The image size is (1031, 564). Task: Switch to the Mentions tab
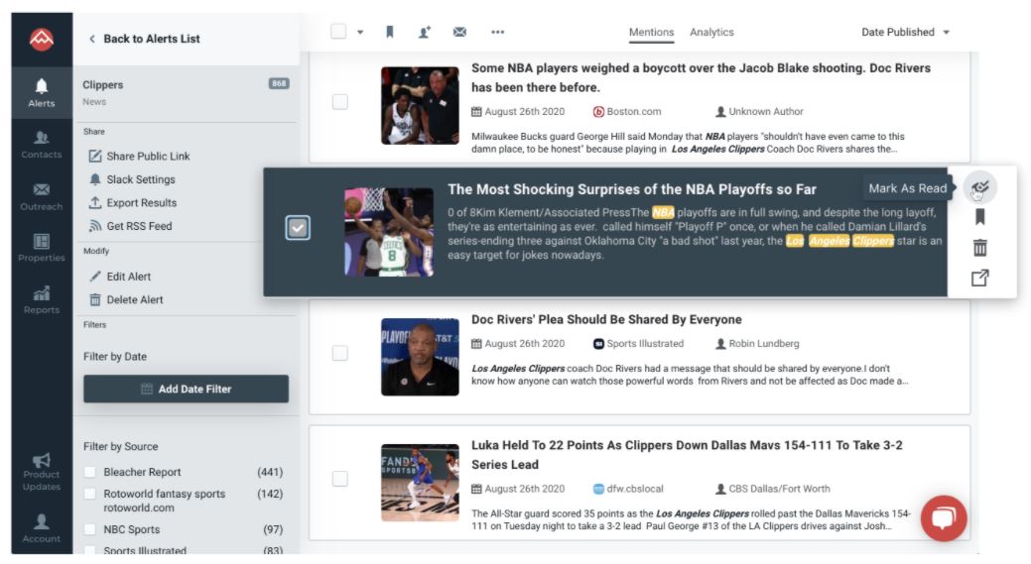pos(651,32)
